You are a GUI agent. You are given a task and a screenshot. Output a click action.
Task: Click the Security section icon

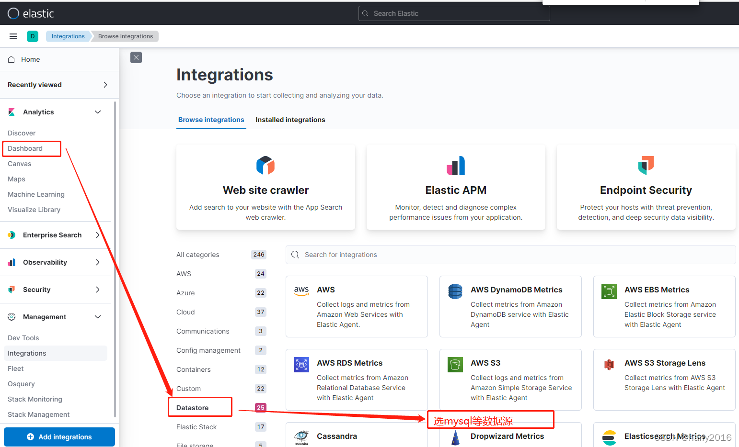tap(12, 290)
